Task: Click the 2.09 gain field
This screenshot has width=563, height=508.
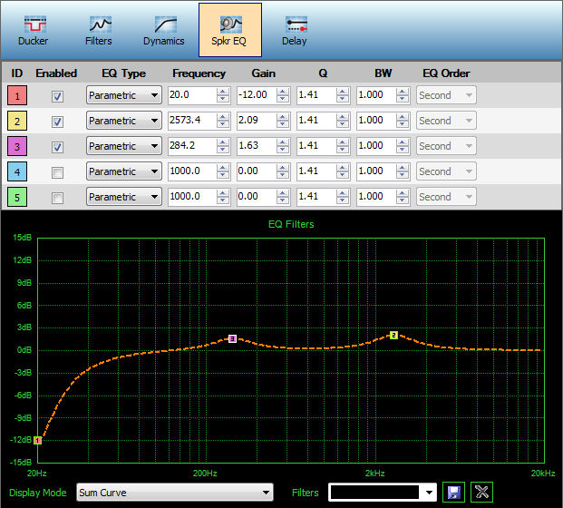Action: click(x=257, y=121)
